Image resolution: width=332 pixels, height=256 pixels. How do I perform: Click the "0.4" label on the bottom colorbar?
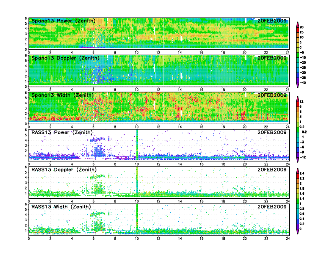click(302, 219)
